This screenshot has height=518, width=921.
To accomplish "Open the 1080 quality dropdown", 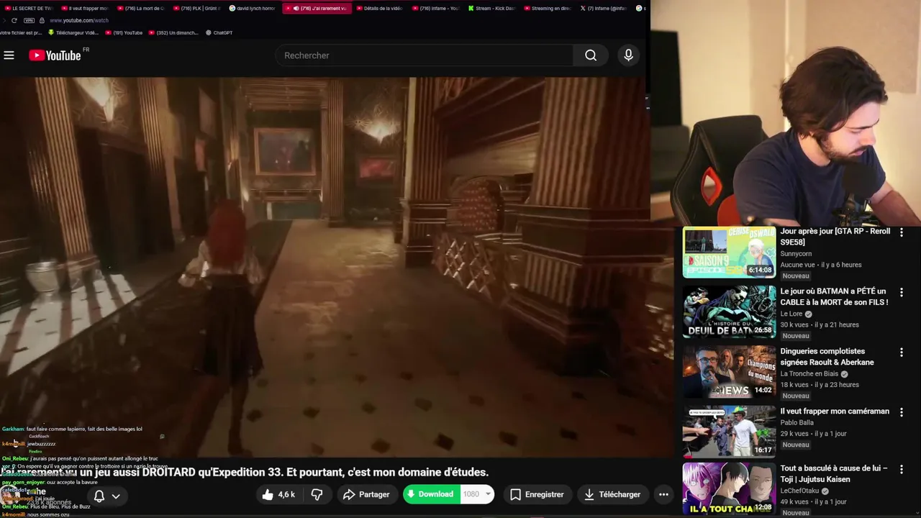I will (x=477, y=494).
